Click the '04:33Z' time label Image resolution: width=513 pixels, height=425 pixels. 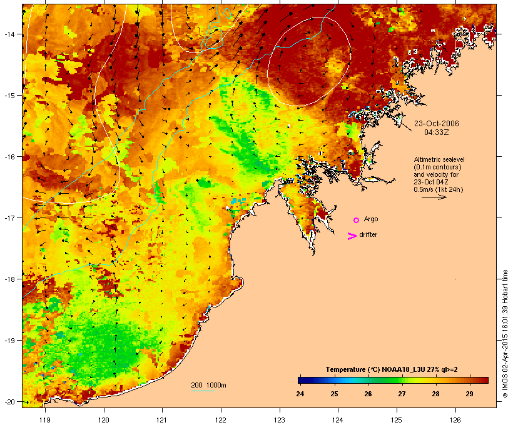pos(437,132)
